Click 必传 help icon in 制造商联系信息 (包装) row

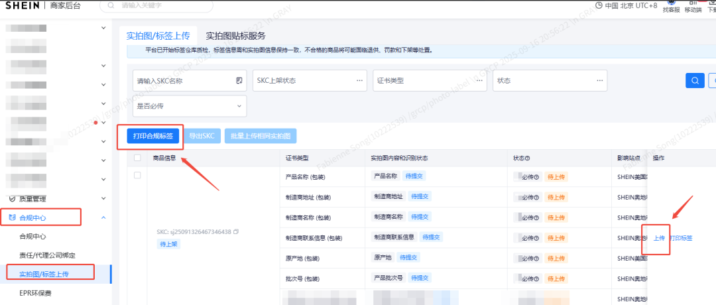[x=536, y=238]
